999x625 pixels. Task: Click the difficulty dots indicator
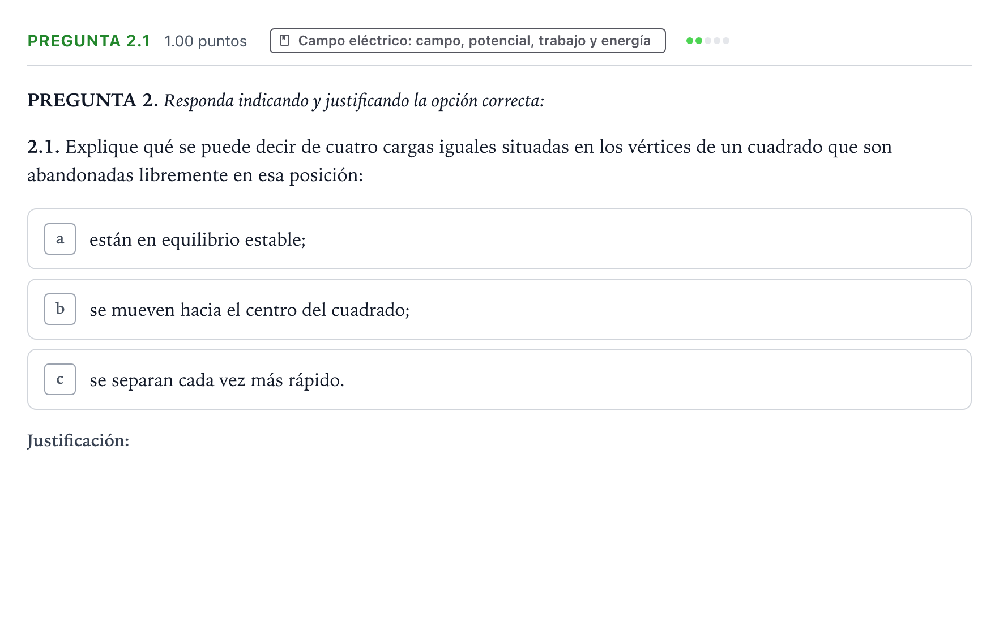(x=707, y=41)
